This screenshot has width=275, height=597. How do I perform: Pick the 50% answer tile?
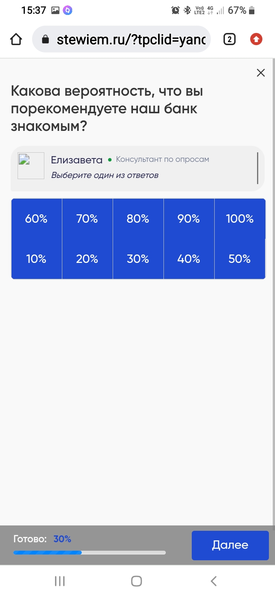240,259
